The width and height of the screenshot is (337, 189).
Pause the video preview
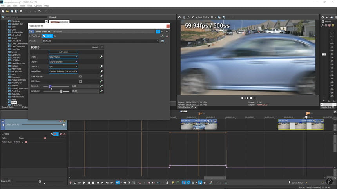coord(246,98)
